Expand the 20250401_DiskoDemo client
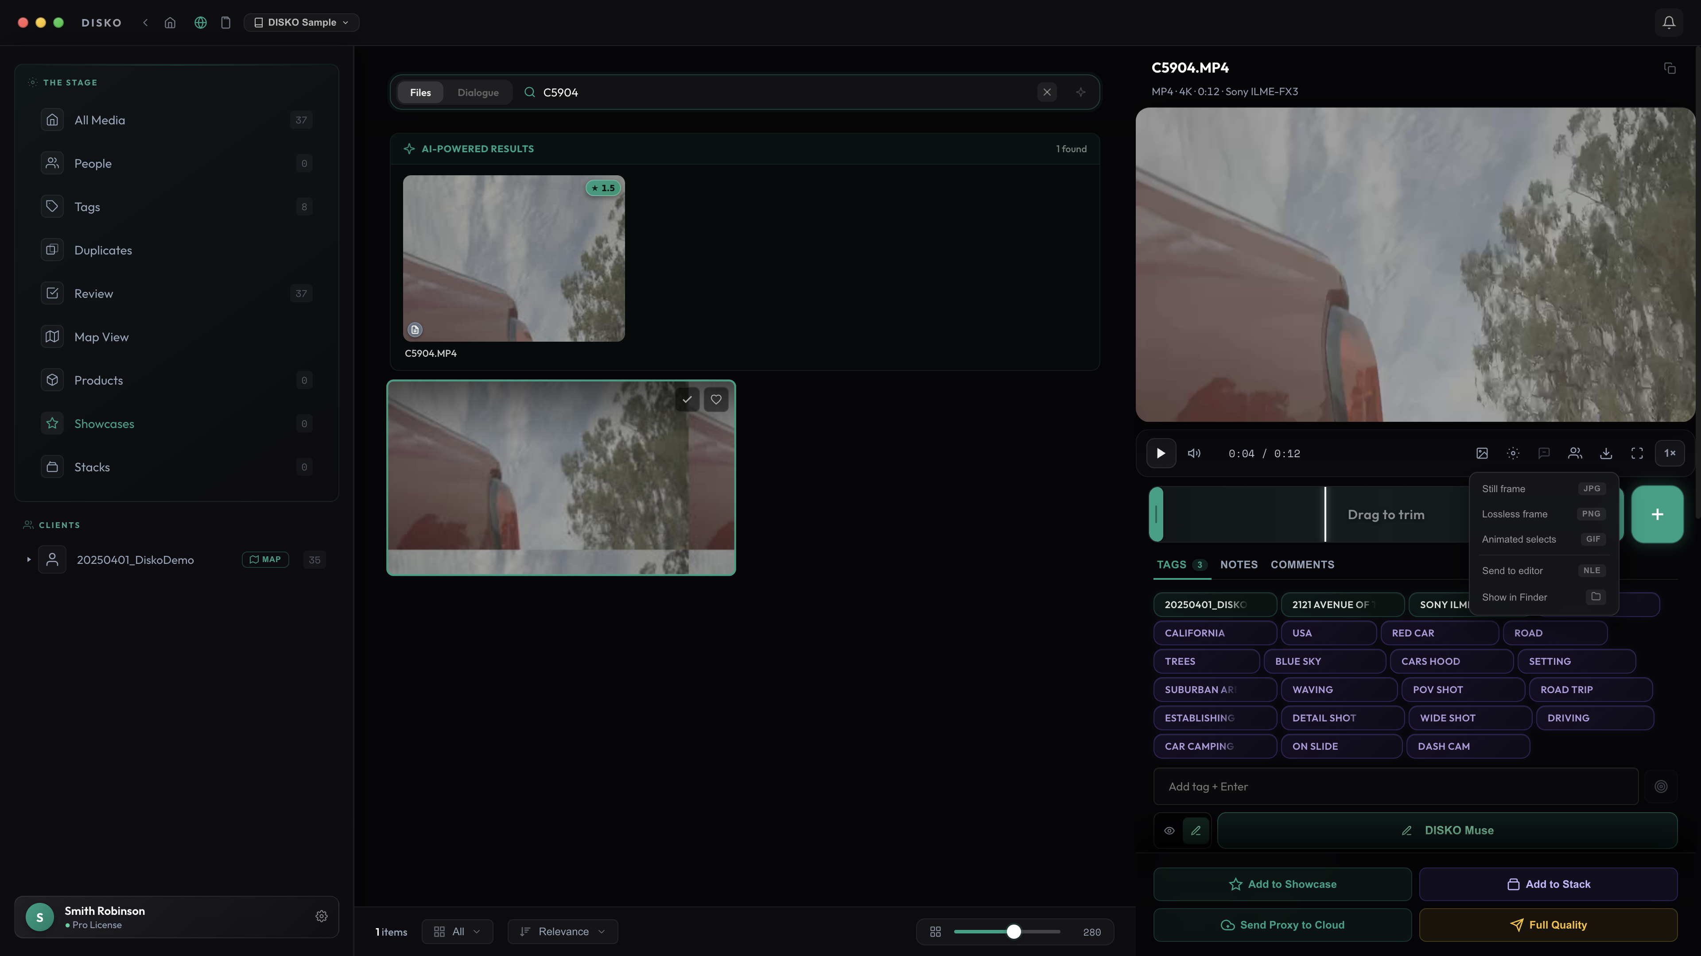 point(28,559)
